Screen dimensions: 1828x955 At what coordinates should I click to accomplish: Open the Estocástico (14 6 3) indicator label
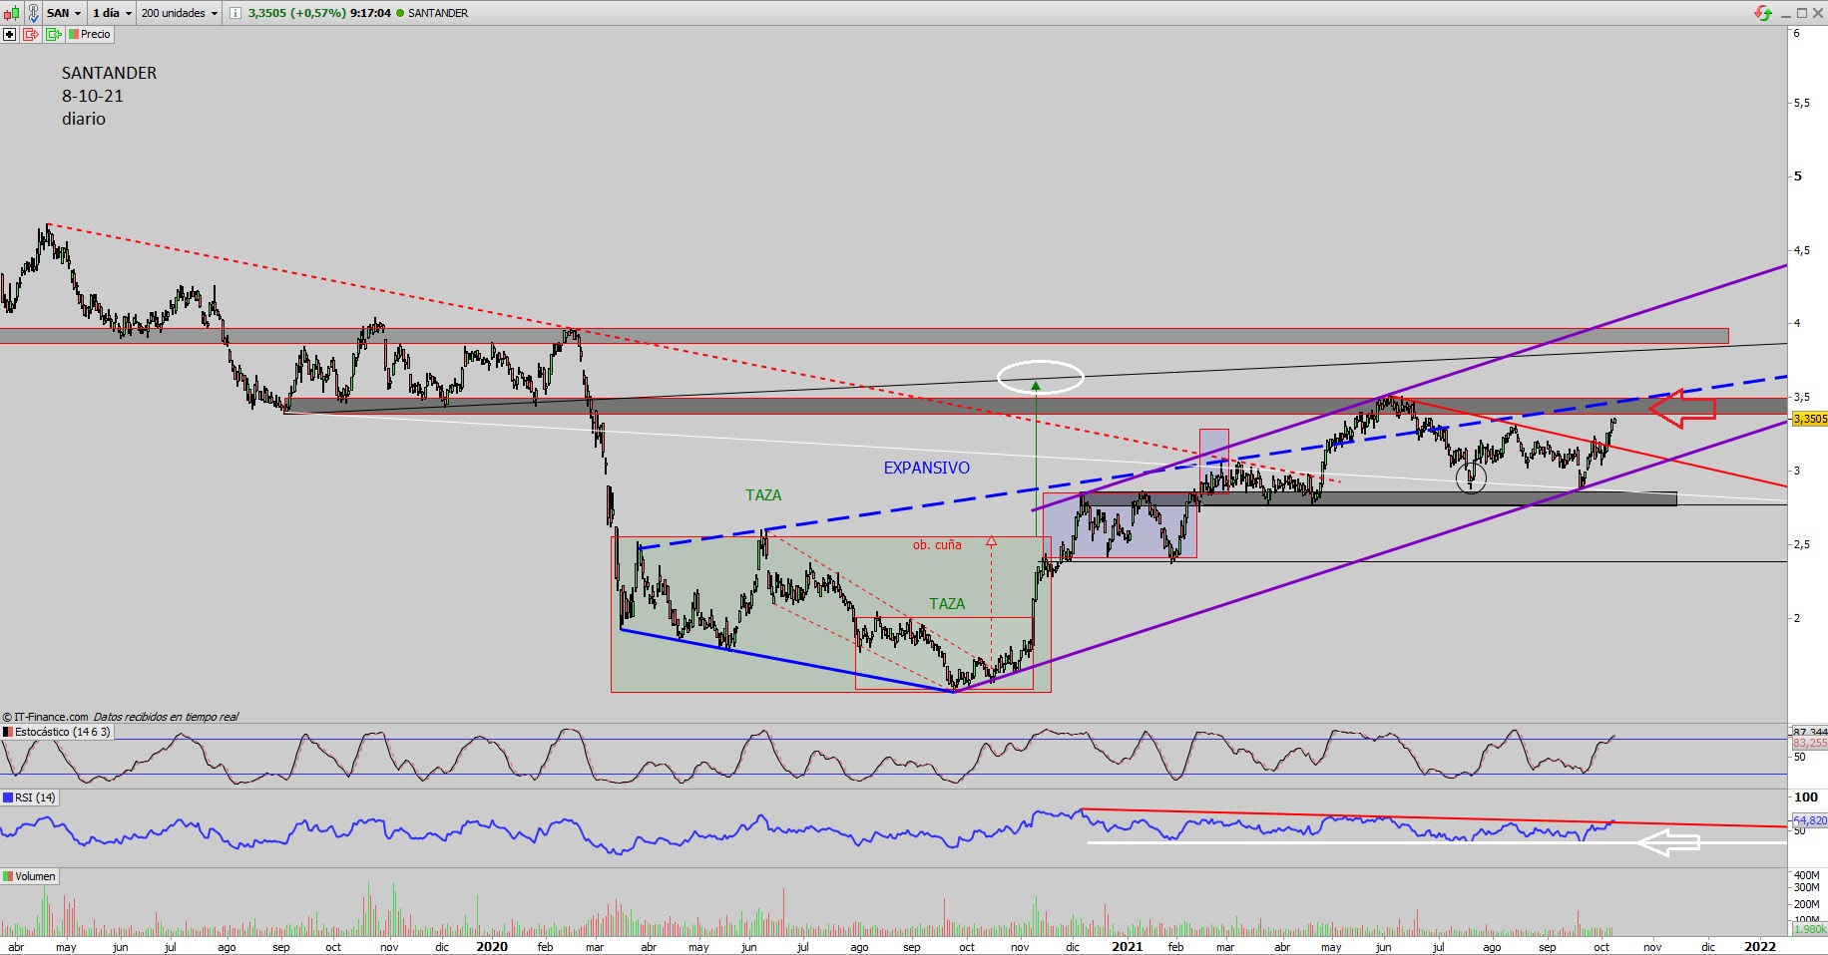click(x=57, y=732)
